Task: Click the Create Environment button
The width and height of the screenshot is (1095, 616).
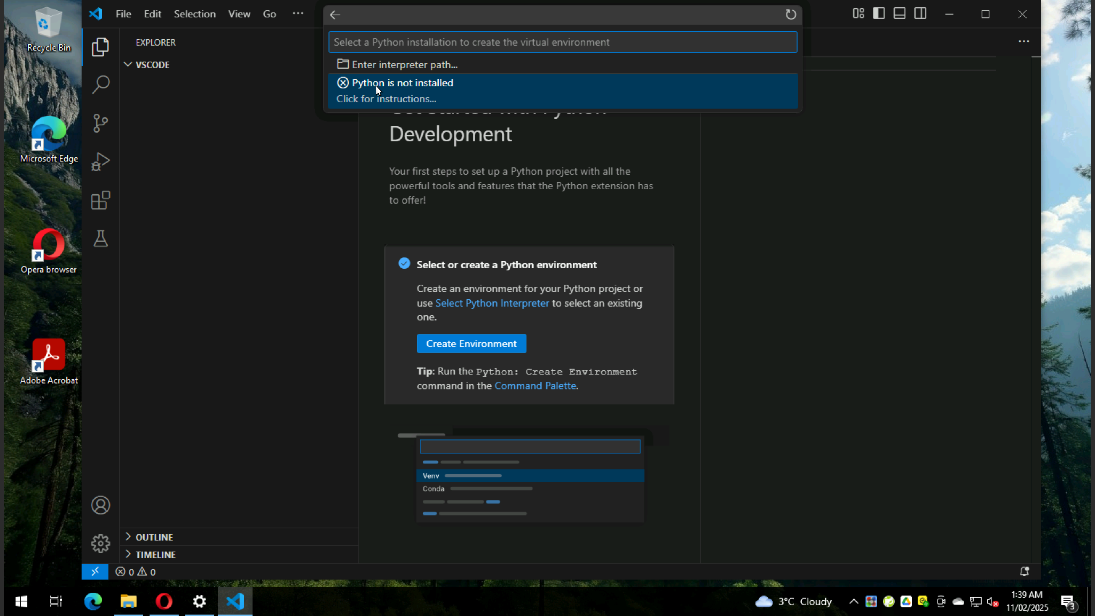Action: [x=471, y=343]
